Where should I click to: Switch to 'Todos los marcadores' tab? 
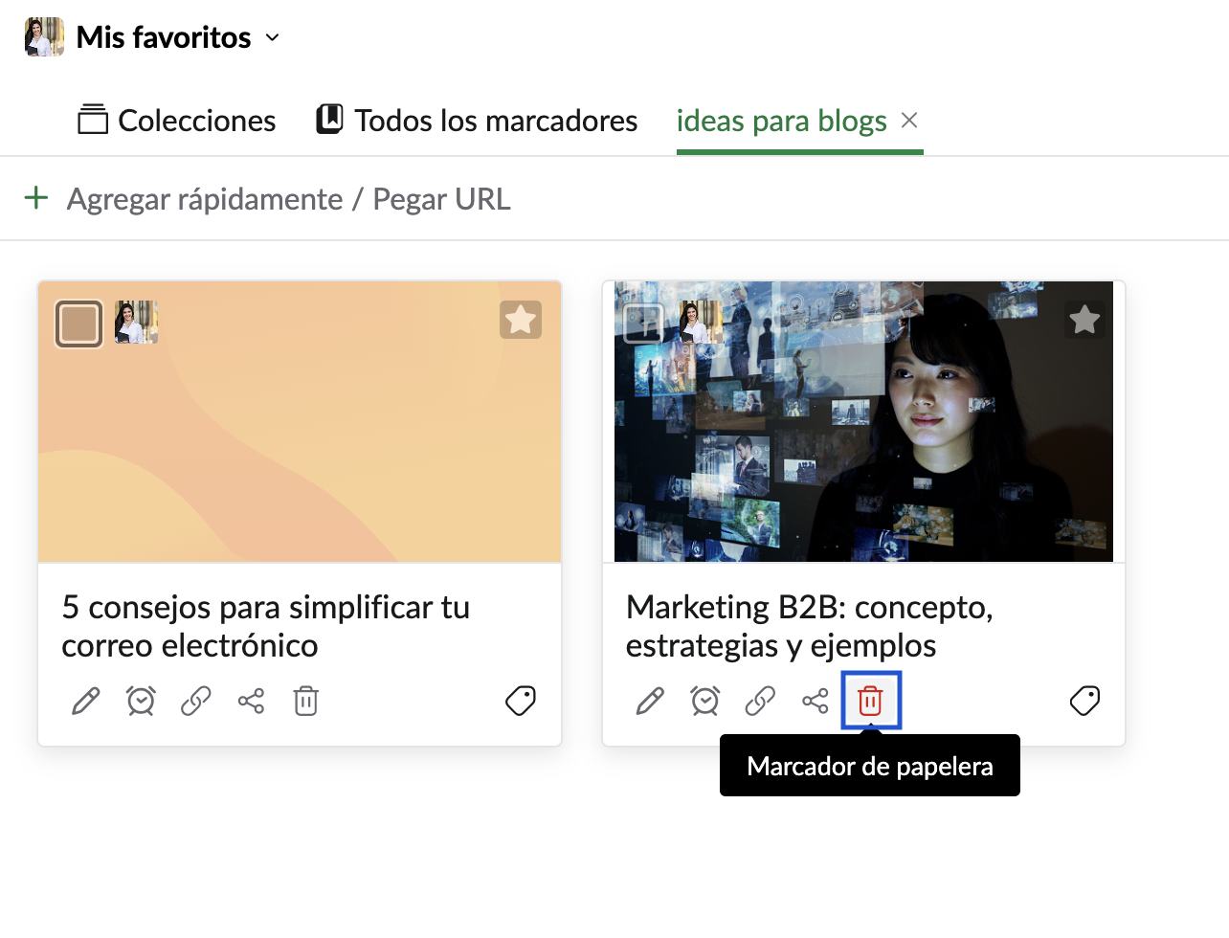tap(477, 121)
